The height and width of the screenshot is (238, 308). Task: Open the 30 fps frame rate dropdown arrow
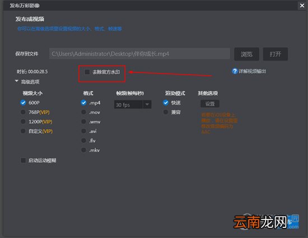click(147, 104)
